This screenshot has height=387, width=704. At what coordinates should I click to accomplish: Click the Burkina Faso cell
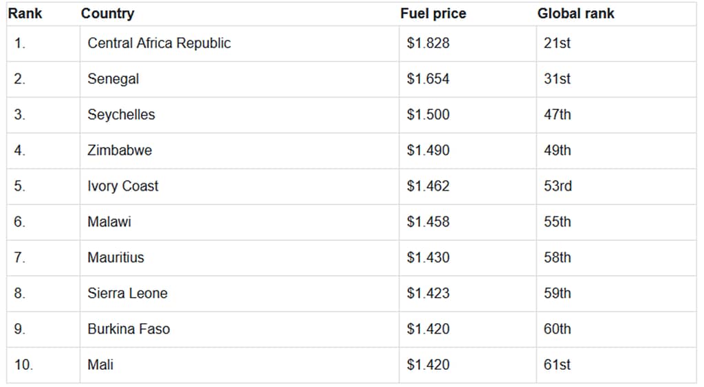click(x=129, y=329)
